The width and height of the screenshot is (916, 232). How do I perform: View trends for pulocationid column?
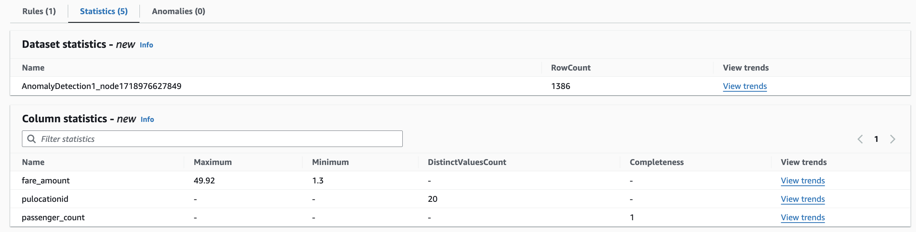(803, 199)
